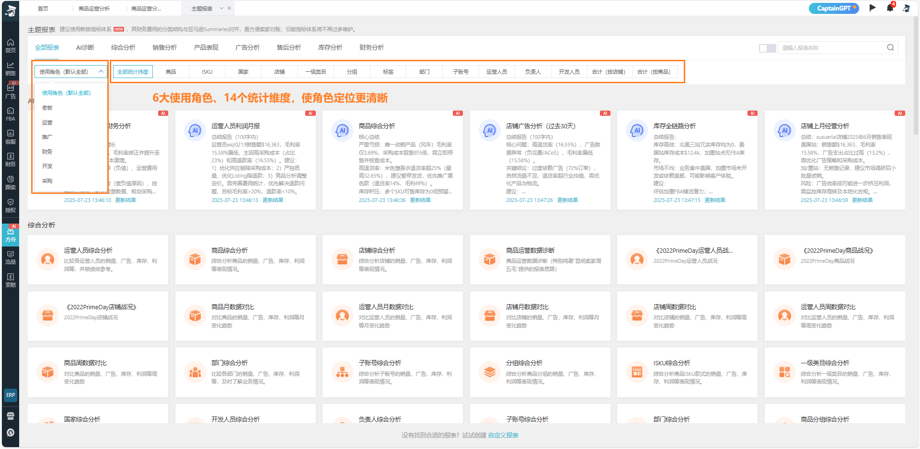Open the 跟卖 sidebar icon
The image size is (920, 449).
click(11, 182)
